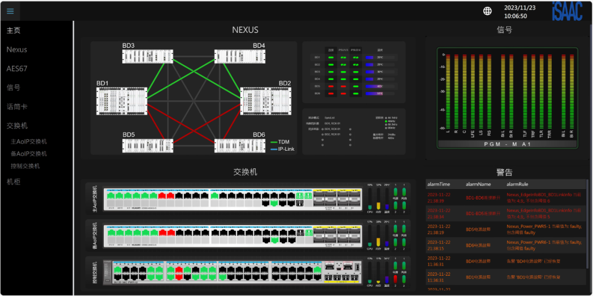Toggle the hamburger menu icon
593x296 pixels.
pyautogui.click(x=10, y=11)
